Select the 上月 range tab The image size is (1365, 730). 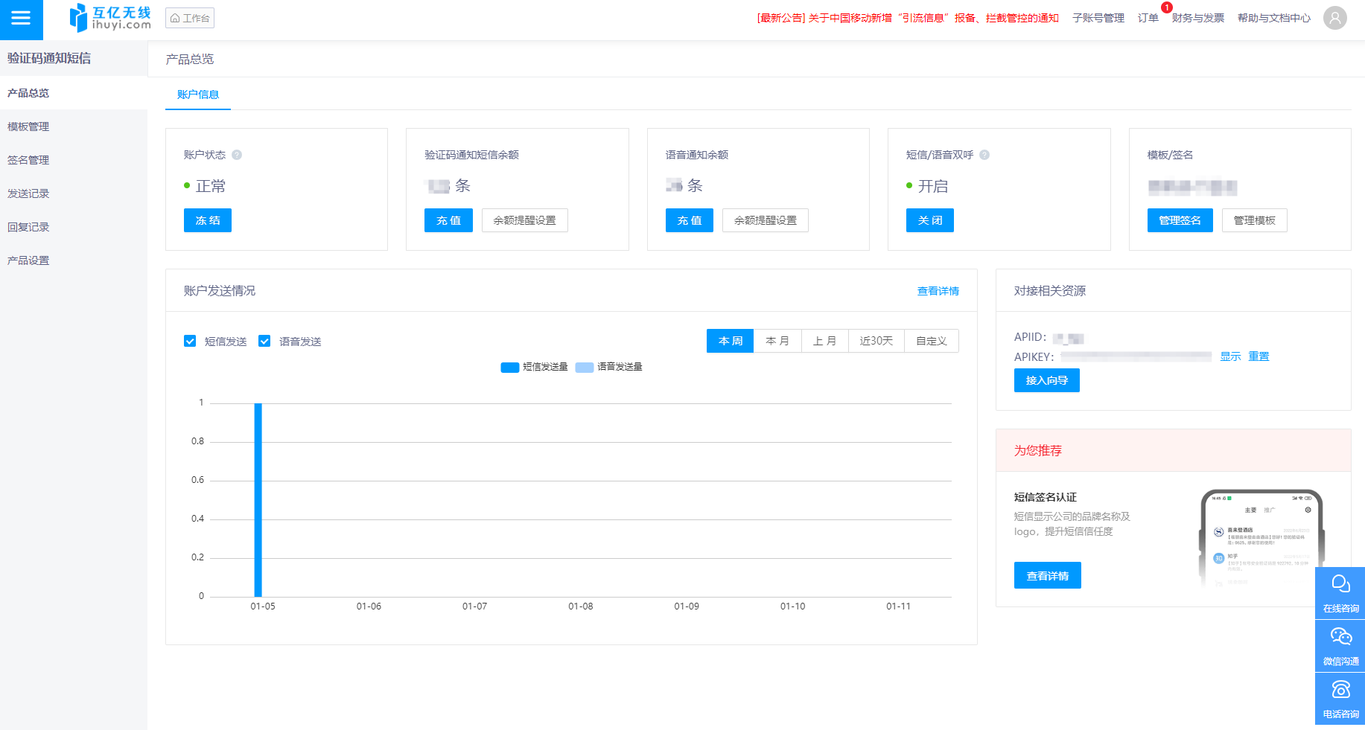[x=824, y=341]
